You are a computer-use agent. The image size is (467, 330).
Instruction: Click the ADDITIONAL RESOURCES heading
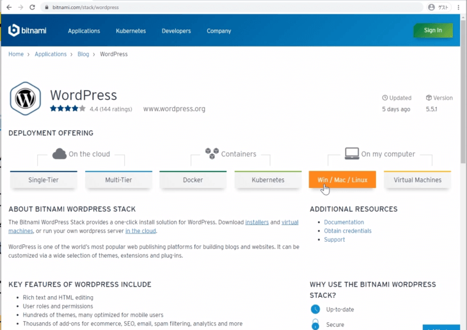point(354,209)
